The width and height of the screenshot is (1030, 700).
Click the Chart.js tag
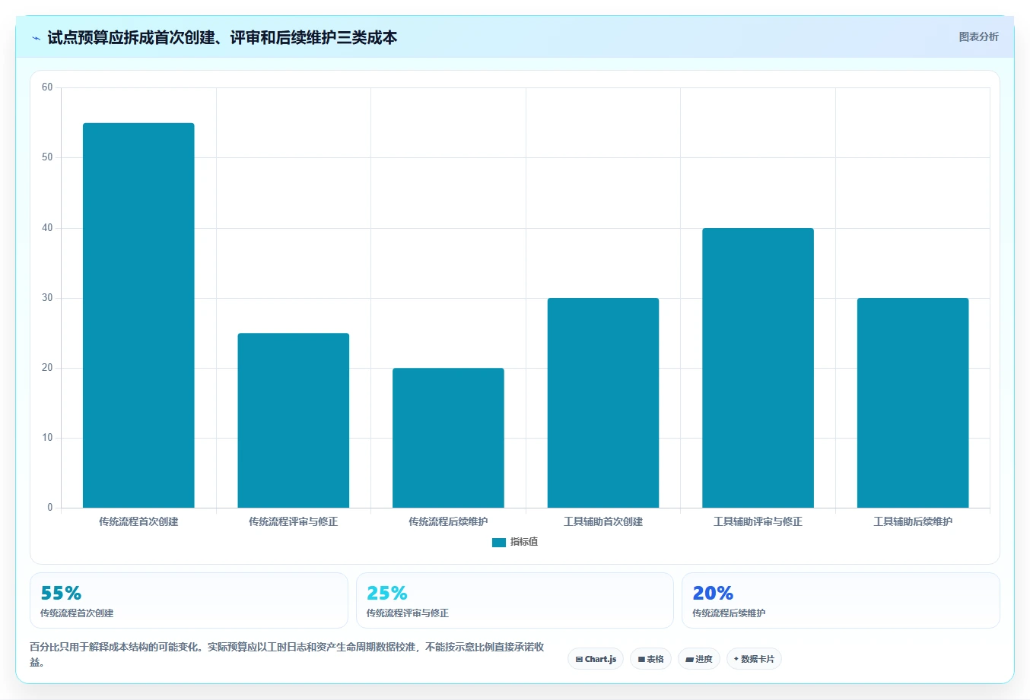(x=596, y=659)
